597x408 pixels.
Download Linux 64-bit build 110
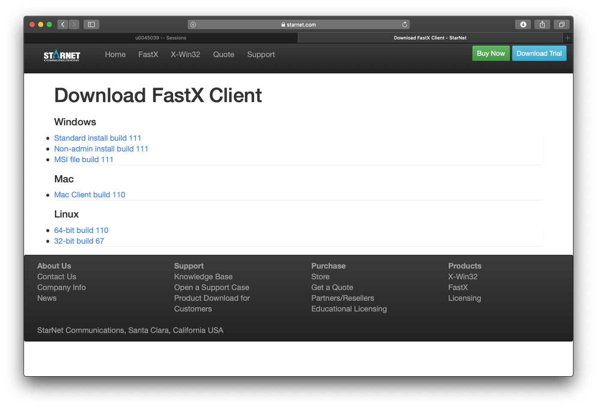point(81,230)
